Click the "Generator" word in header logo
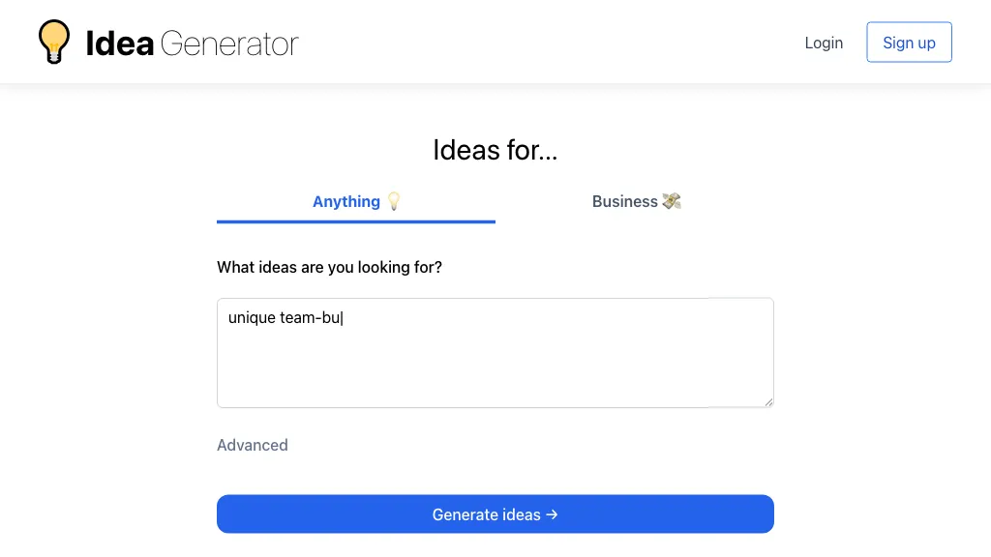The image size is (991, 557). tap(229, 44)
